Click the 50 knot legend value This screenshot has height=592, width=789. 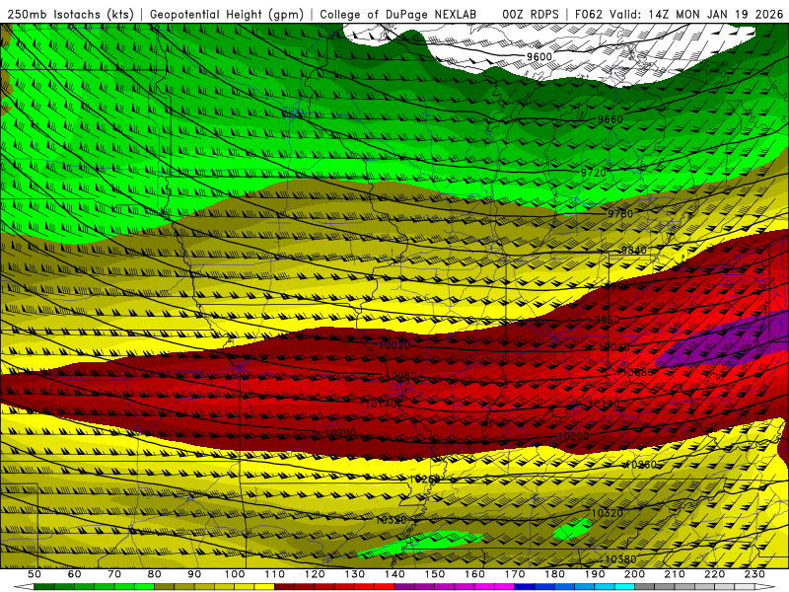pos(35,574)
